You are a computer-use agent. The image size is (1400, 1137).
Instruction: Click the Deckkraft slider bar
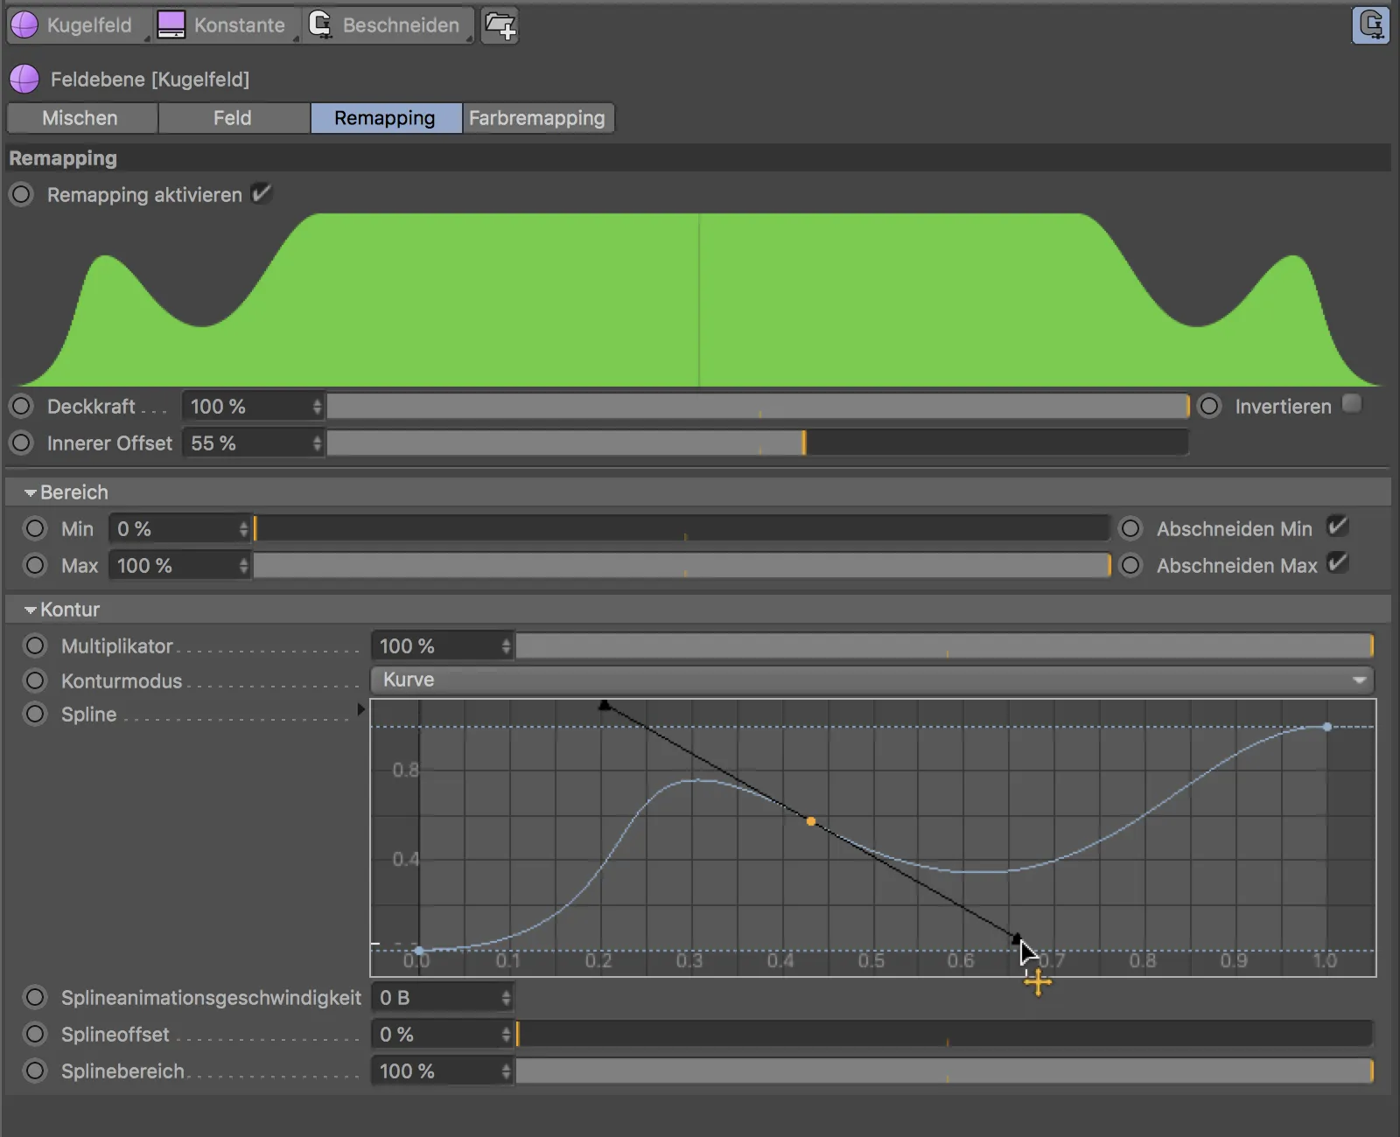tap(758, 406)
